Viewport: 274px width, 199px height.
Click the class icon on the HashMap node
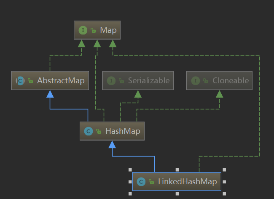[x=89, y=131]
